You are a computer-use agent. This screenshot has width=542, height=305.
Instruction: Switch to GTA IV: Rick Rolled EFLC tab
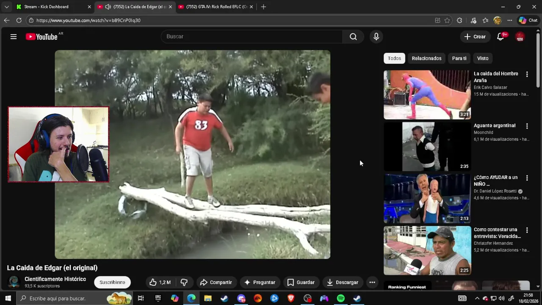(215, 7)
